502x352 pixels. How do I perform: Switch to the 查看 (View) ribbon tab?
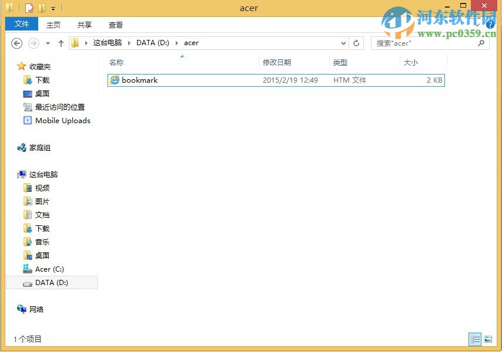click(116, 25)
